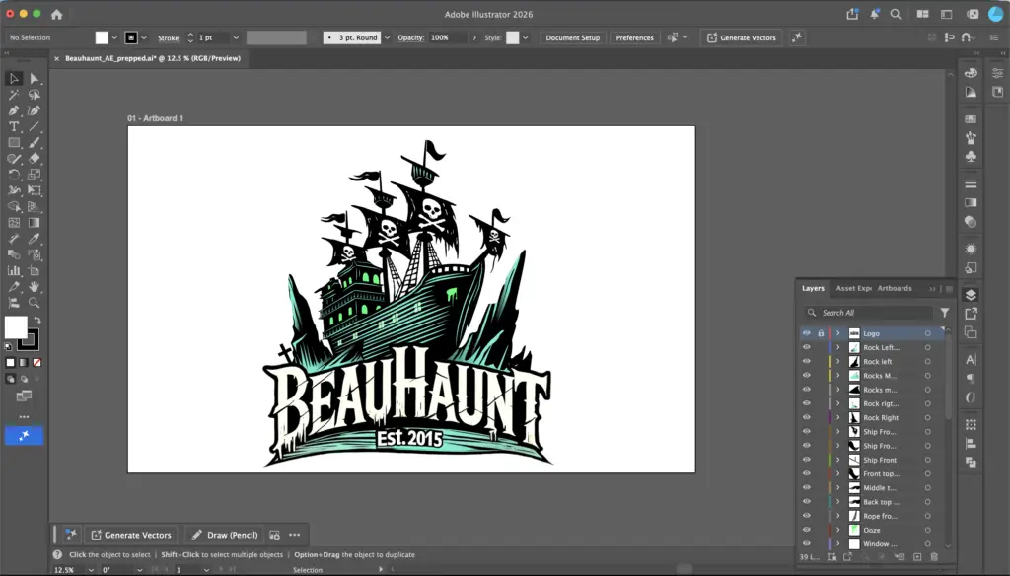Select the Type tool

(14, 127)
